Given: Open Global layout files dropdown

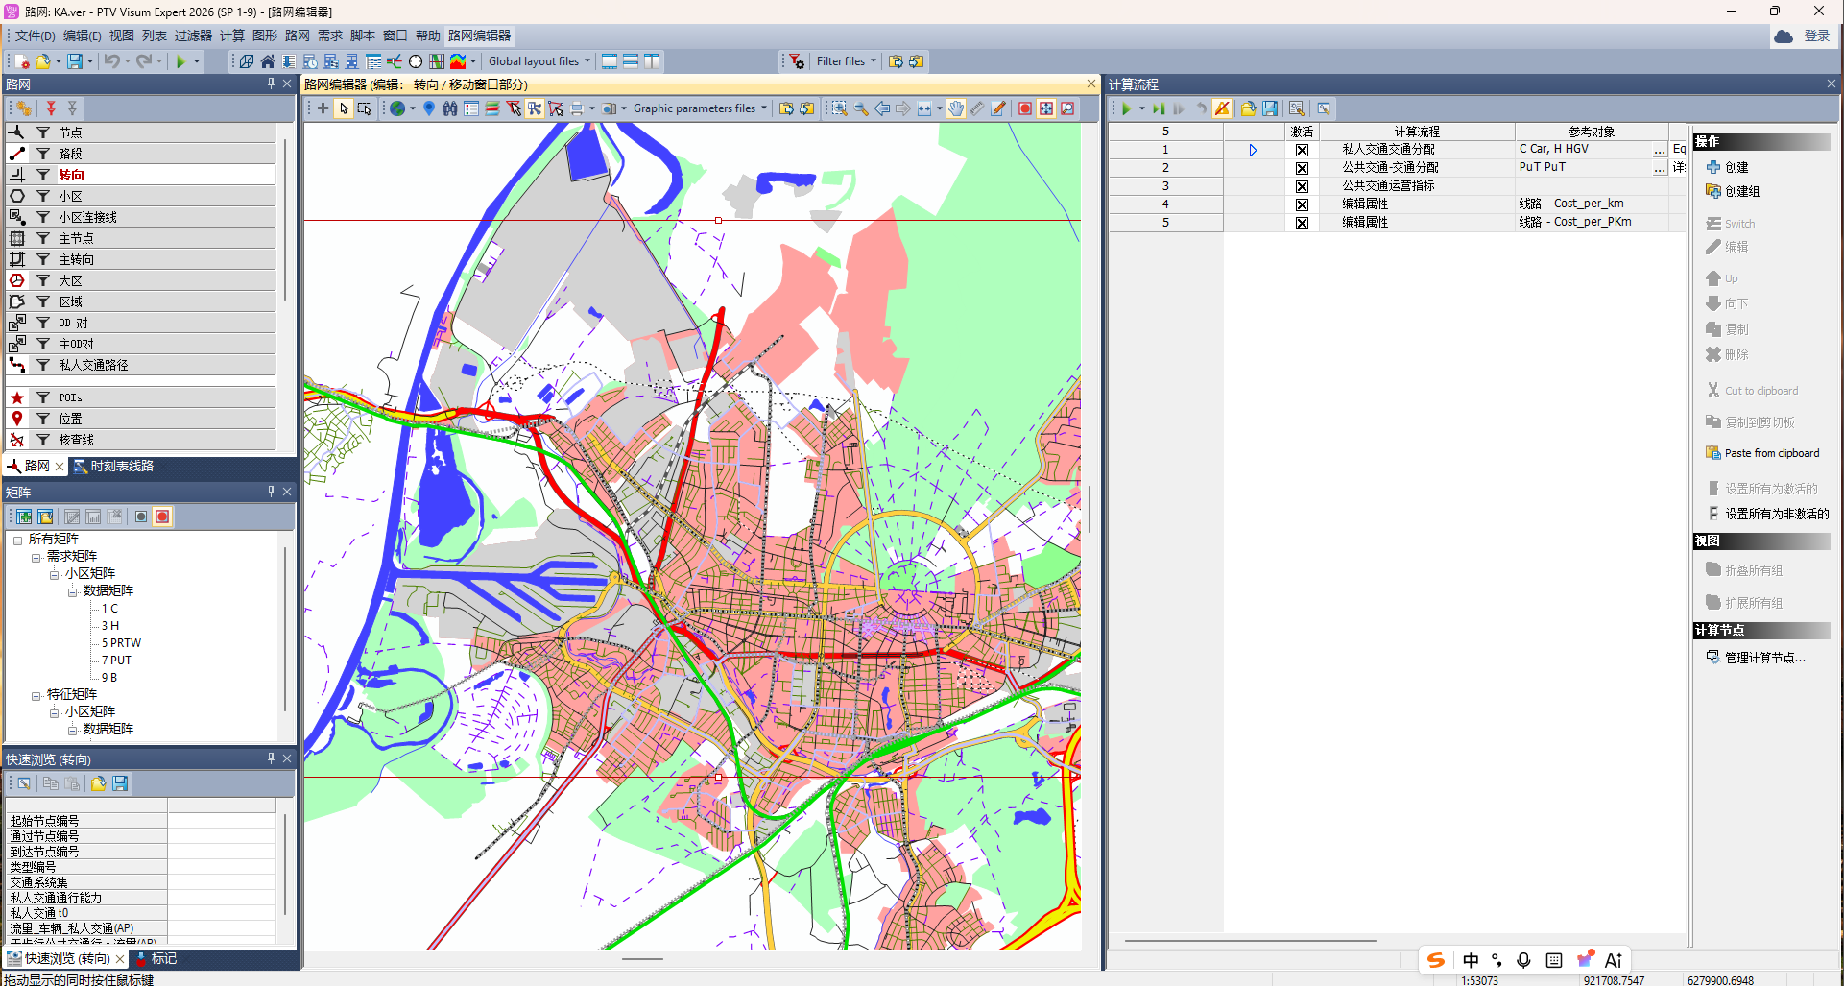Looking at the screenshot, I should [539, 61].
